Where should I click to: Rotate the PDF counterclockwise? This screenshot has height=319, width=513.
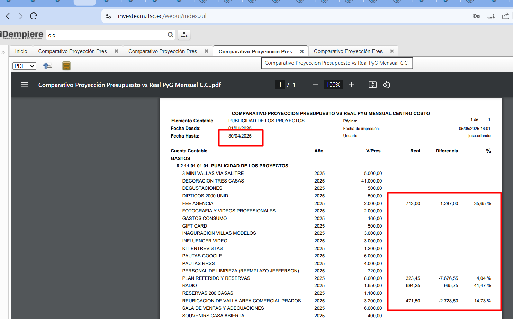pyautogui.click(x=386, y=85)
